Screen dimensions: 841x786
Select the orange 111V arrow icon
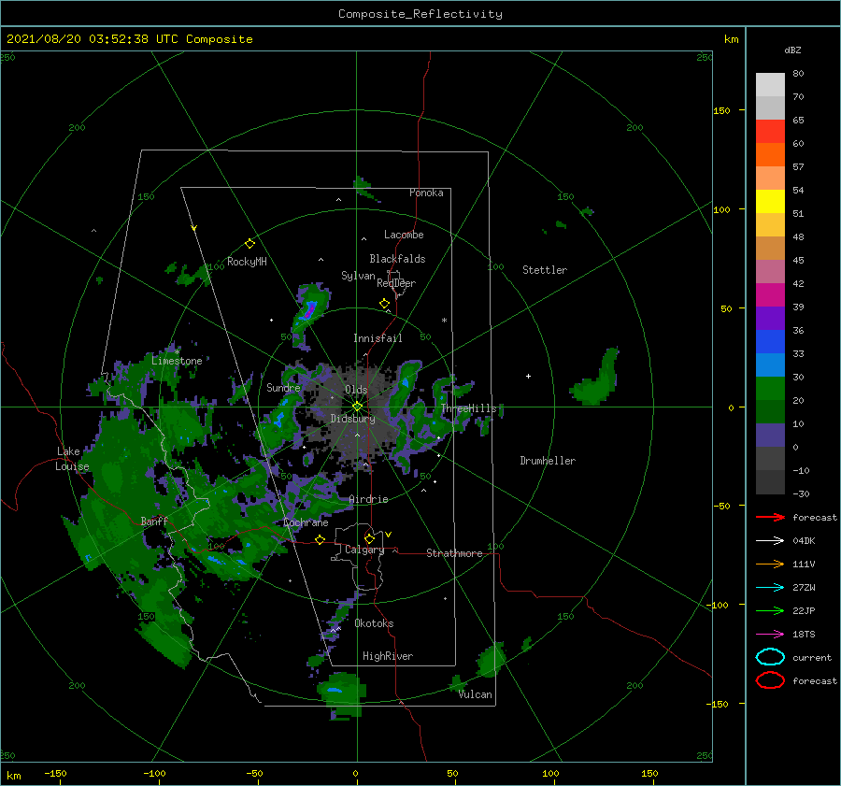[770, 564]
